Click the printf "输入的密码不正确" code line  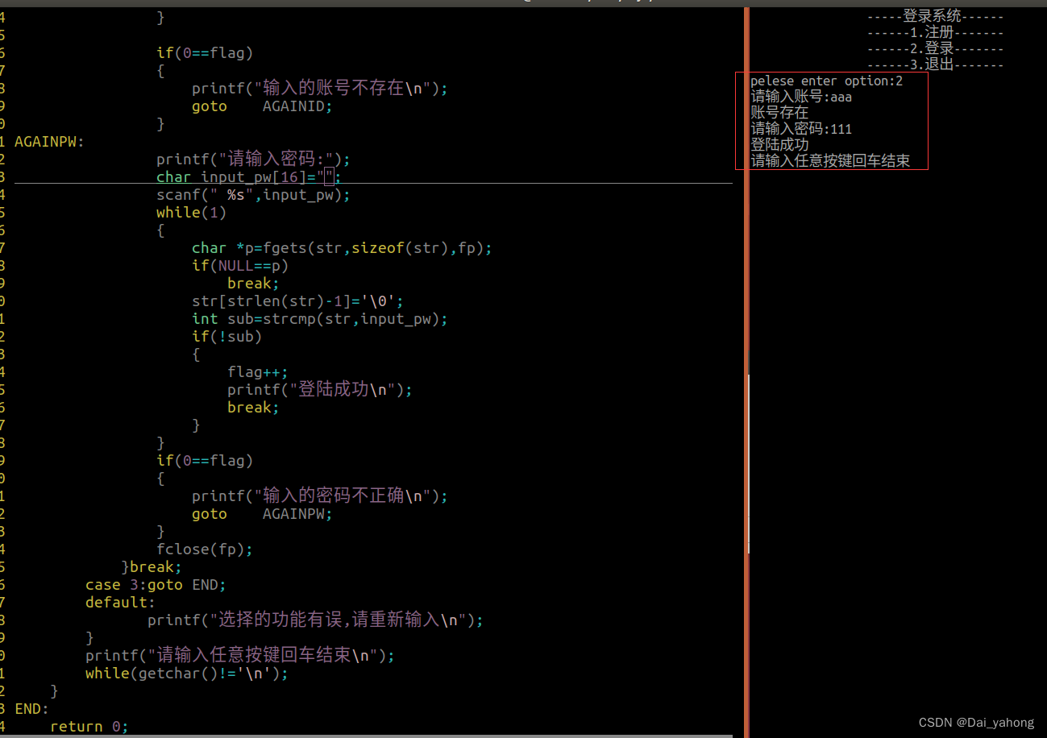pyautogui.click(x=319, y=496)
